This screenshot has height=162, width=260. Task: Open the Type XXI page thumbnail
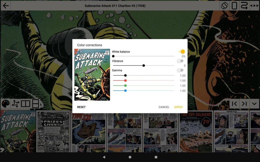[89, 131]
